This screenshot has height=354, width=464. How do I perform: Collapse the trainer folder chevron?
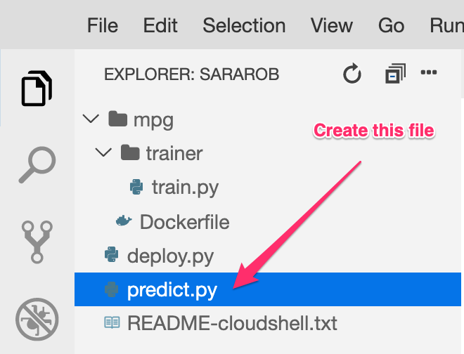click(104, 152)
